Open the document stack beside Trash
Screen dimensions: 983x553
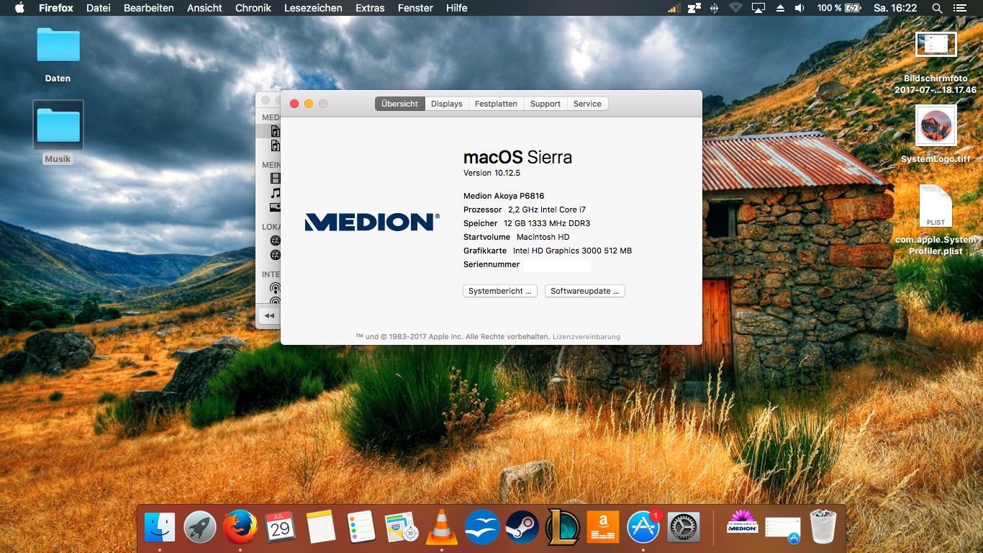(x=783, y=528)
